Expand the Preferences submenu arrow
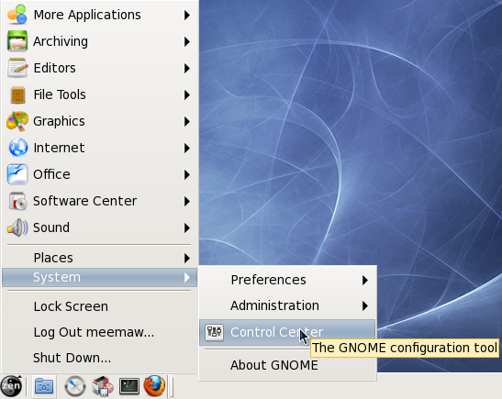Screen dimensions: 502x399 pyautogui.click(x=365, y=281)
